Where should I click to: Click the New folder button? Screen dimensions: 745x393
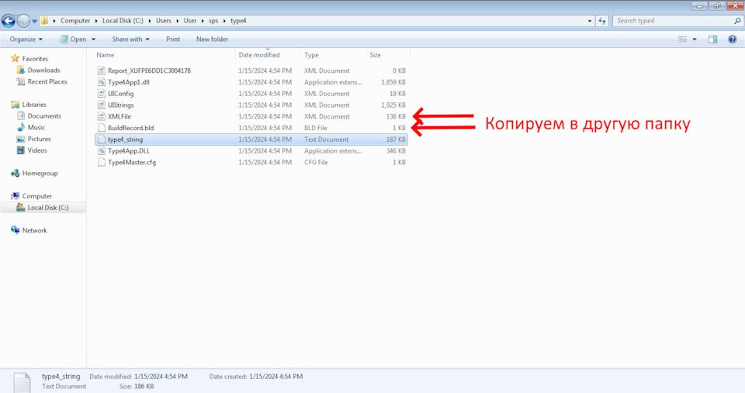point(212,39)
